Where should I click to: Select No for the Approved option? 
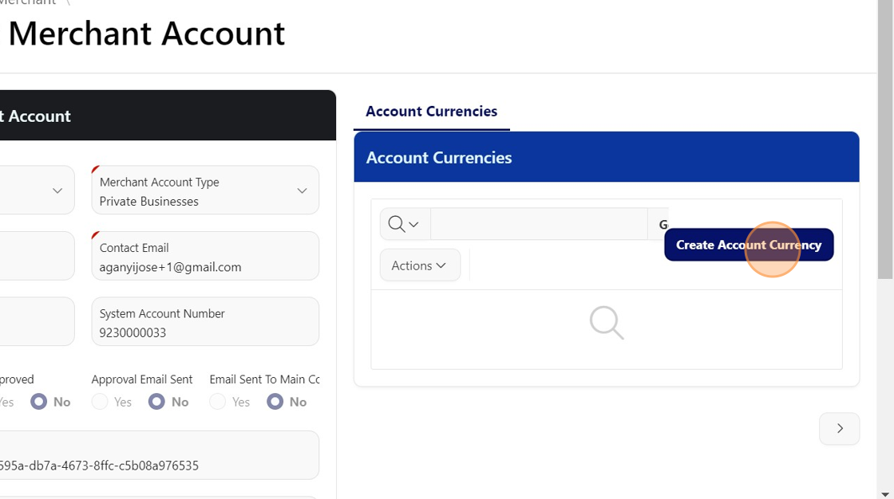click(39, 402)
